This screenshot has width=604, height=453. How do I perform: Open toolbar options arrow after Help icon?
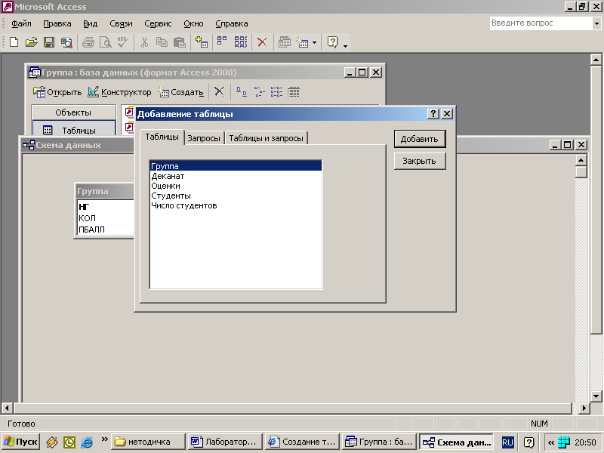pyautogui.click(x=345, y=46)
